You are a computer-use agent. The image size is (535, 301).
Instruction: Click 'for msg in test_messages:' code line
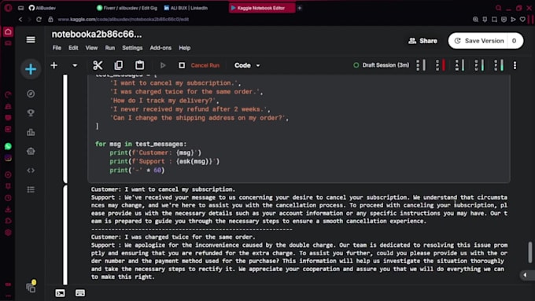point(141,144)
